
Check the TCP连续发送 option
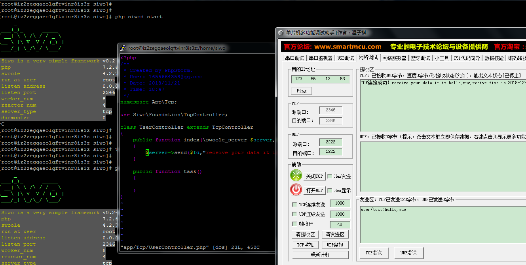[294, 205]
